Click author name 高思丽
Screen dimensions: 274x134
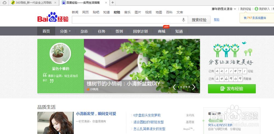point(190,122)
